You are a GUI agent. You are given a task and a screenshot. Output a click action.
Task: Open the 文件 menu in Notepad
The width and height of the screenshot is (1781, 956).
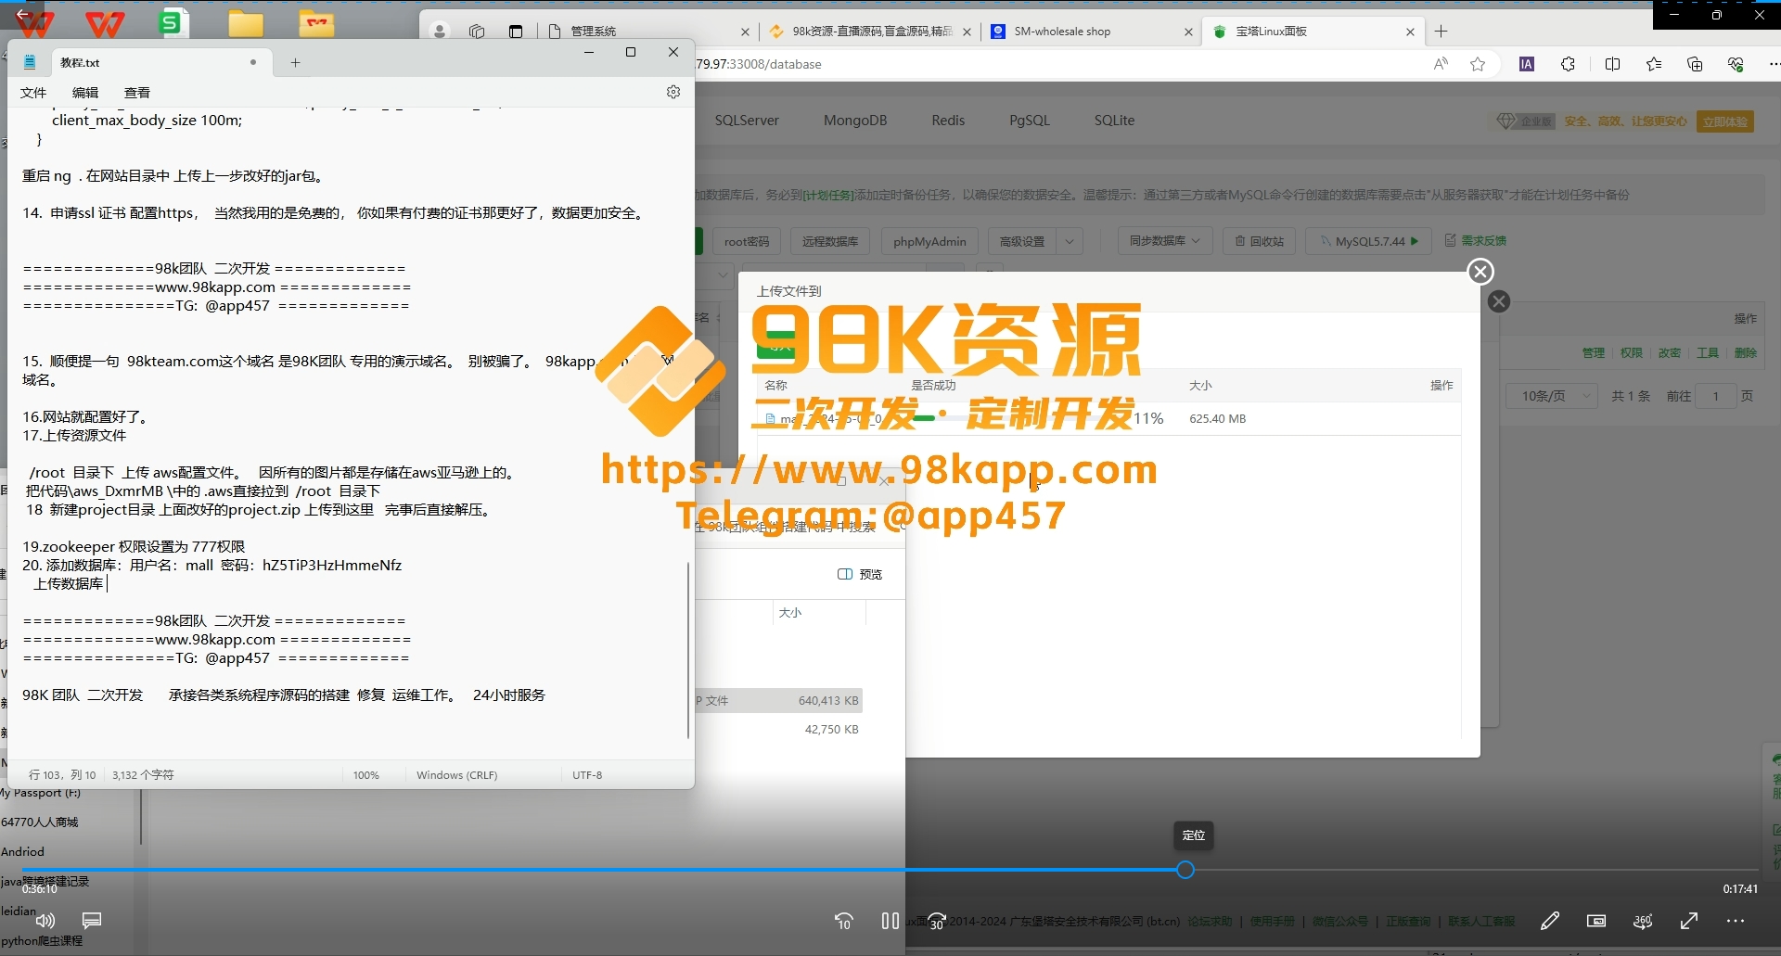(33, 93)
